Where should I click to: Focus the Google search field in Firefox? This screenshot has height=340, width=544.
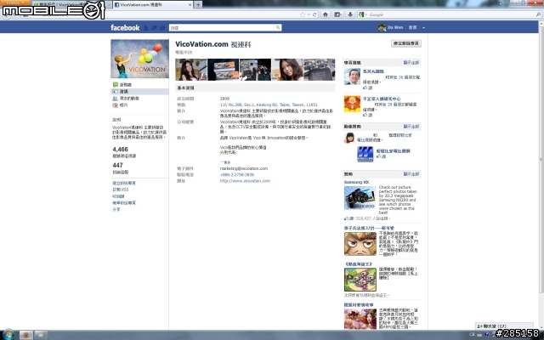451,14
